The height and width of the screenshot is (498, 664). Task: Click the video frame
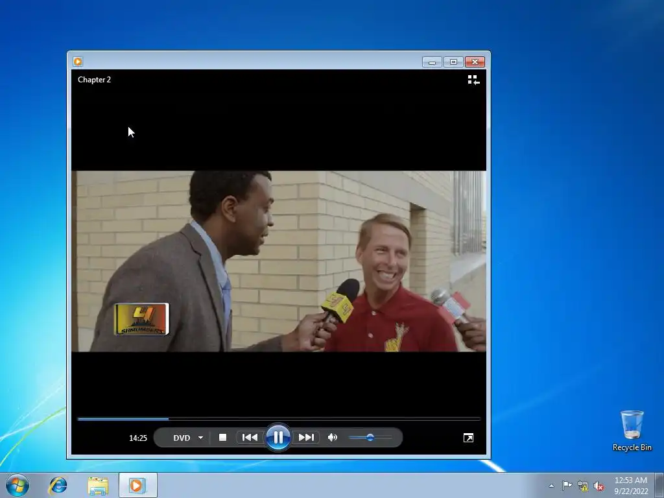(x=279, y=261)
